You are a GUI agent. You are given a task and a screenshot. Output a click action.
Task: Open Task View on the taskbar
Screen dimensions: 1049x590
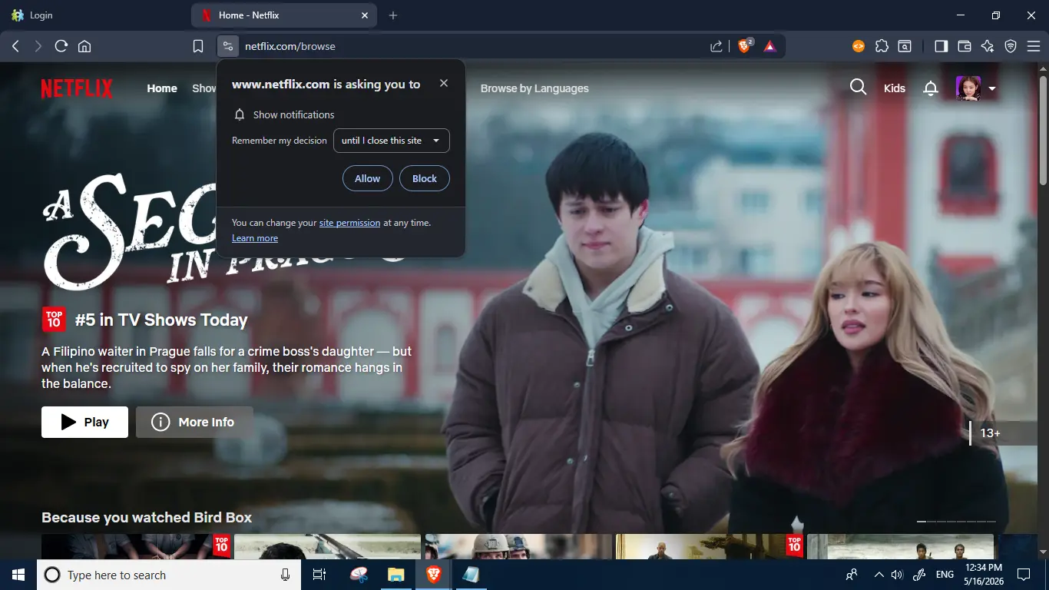[319, 575]
